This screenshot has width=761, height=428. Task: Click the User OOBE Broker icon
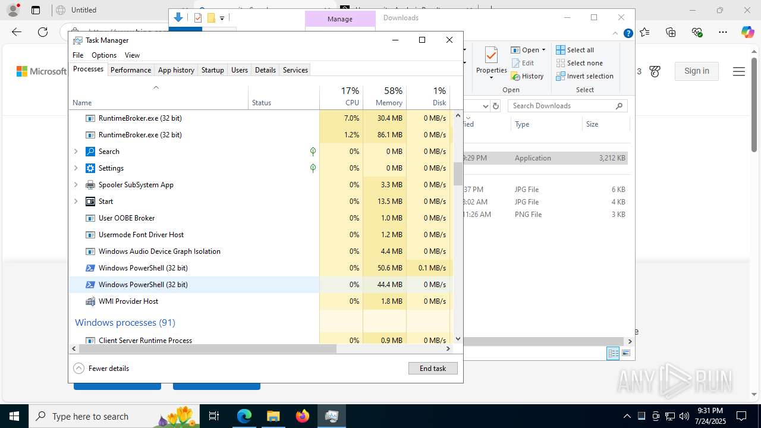tap(90, 218)
